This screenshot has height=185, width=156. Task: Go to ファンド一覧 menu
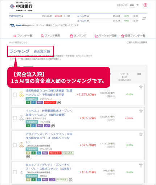tap(23, 36)
